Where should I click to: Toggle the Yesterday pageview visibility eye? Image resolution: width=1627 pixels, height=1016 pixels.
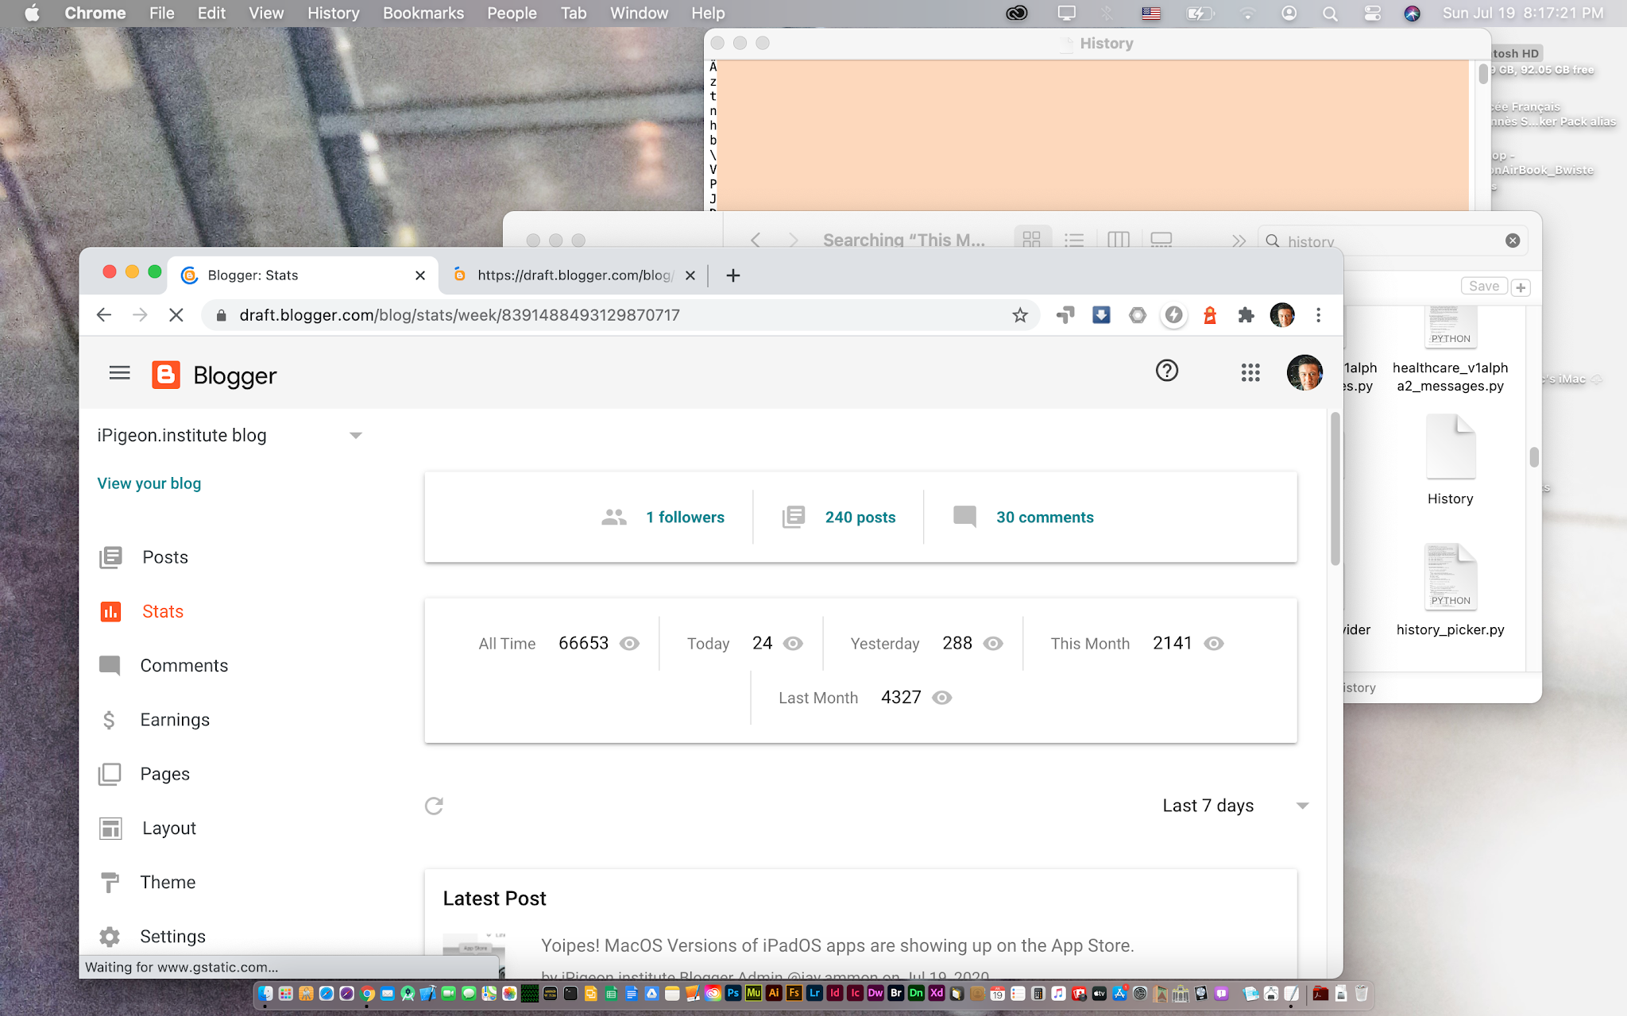[995, 643]
